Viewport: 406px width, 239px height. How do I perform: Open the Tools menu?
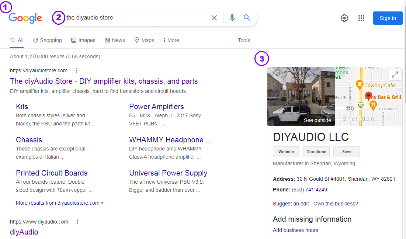[x=244, y=41]
